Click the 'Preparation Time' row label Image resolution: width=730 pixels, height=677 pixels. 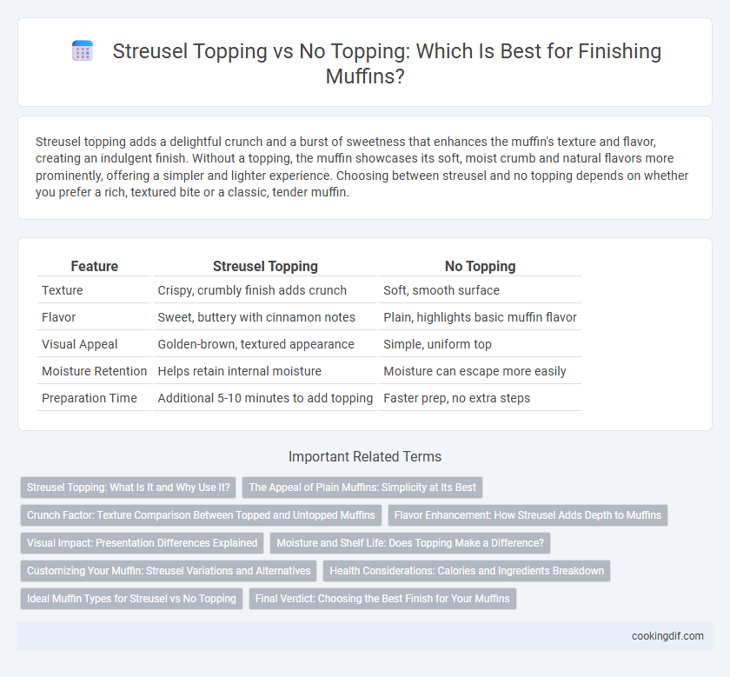[x=90, y=398]
